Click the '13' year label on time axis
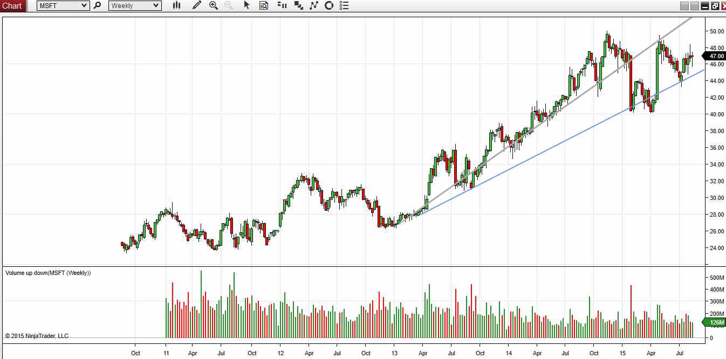726x359 pixels. tap(394, 353)
